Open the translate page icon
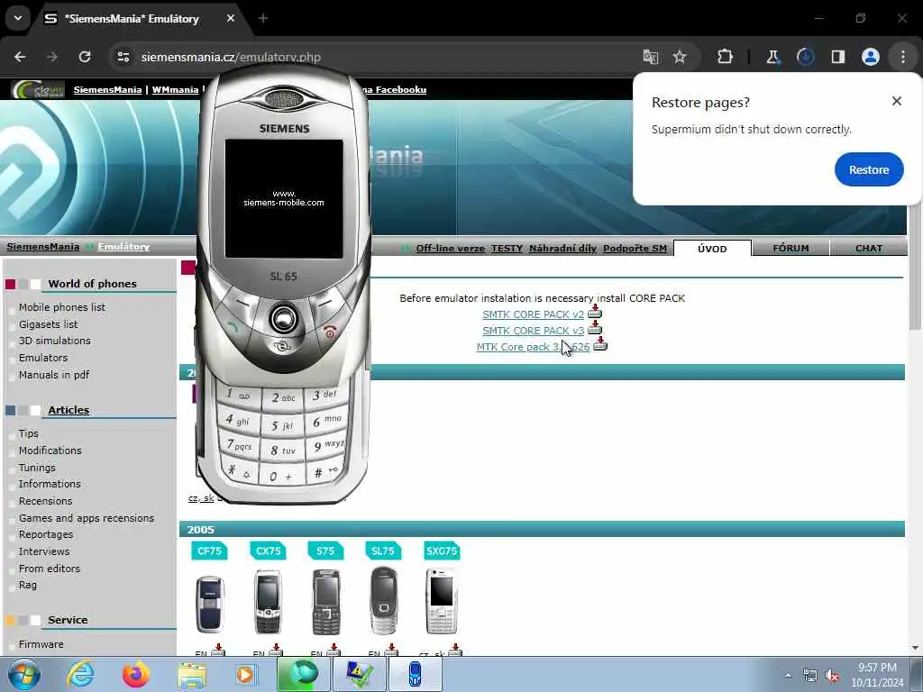 coord(651,57)
